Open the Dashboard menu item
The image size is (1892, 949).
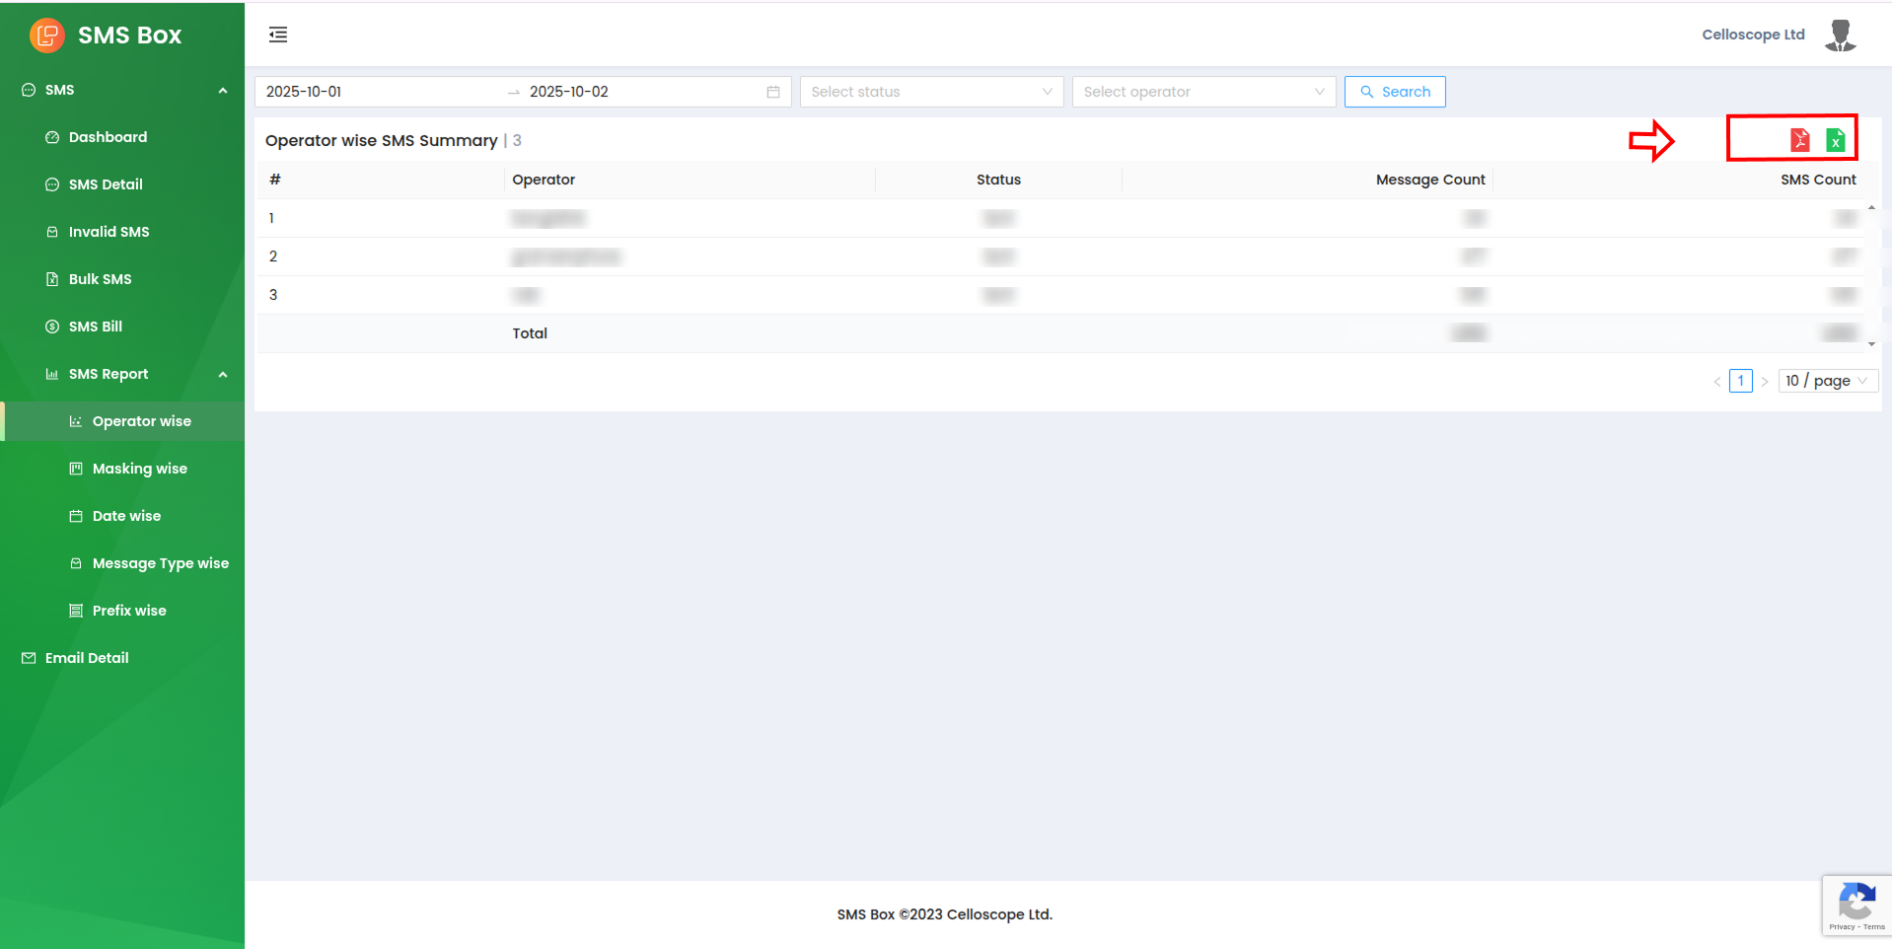108,137
